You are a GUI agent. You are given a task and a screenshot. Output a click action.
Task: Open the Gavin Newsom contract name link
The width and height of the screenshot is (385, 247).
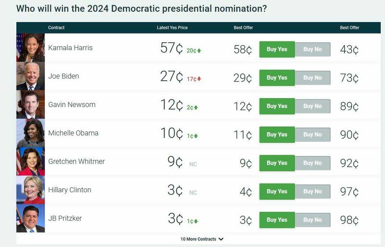tap(72, 105)
